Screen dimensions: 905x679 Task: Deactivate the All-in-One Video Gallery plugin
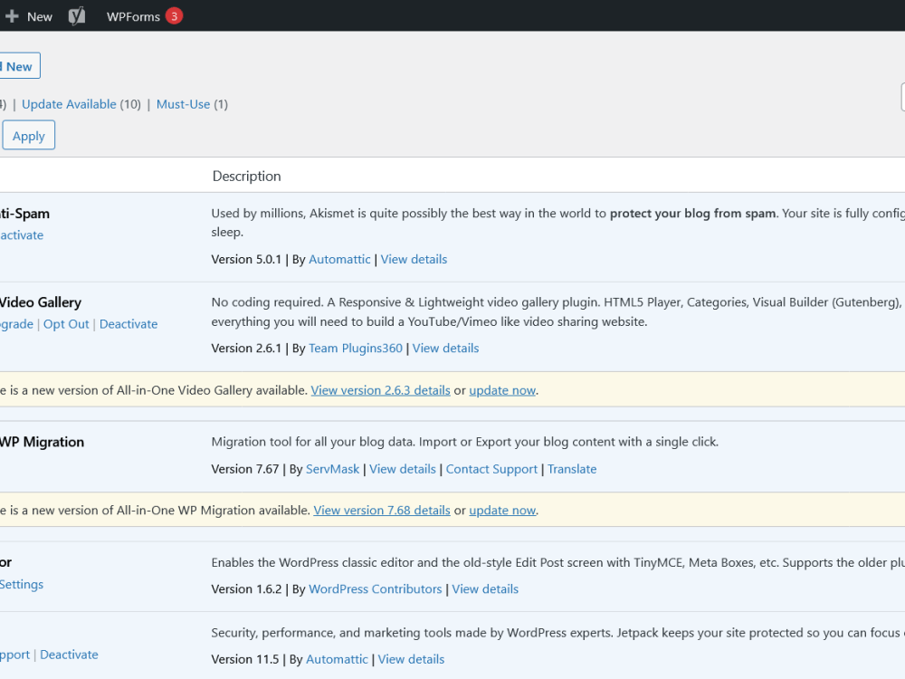point(129,324)
